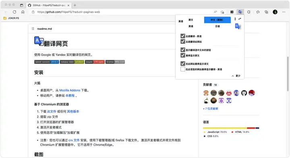290x158 pixels.
Task: Show the + 7 位贡献者 link
Action: click(211, 109)
